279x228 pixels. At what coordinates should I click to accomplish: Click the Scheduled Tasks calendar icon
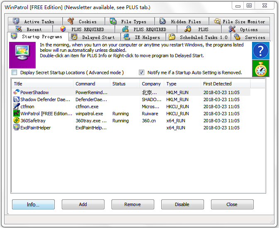coord(172,37)
